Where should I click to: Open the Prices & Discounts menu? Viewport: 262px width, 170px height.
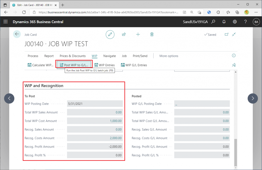click(73, 56)
